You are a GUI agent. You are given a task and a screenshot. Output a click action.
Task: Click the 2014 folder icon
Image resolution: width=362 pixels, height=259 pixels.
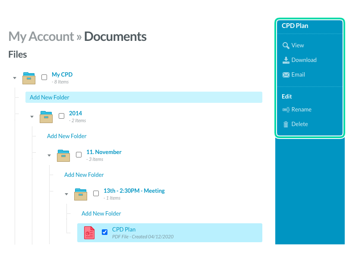pyautogui.click(x=46, y=117)
